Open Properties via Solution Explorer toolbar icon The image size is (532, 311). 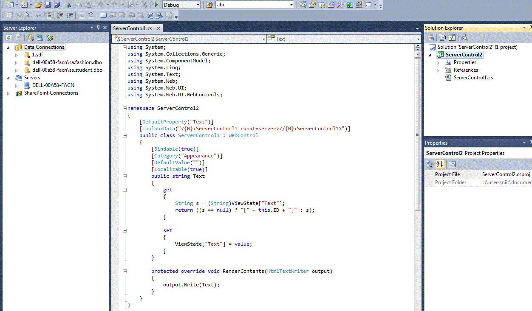click(430, 37)
